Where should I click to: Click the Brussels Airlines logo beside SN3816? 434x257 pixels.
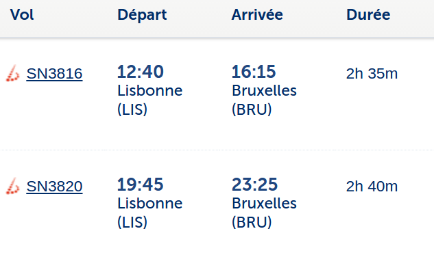click(x=13, y=73)
